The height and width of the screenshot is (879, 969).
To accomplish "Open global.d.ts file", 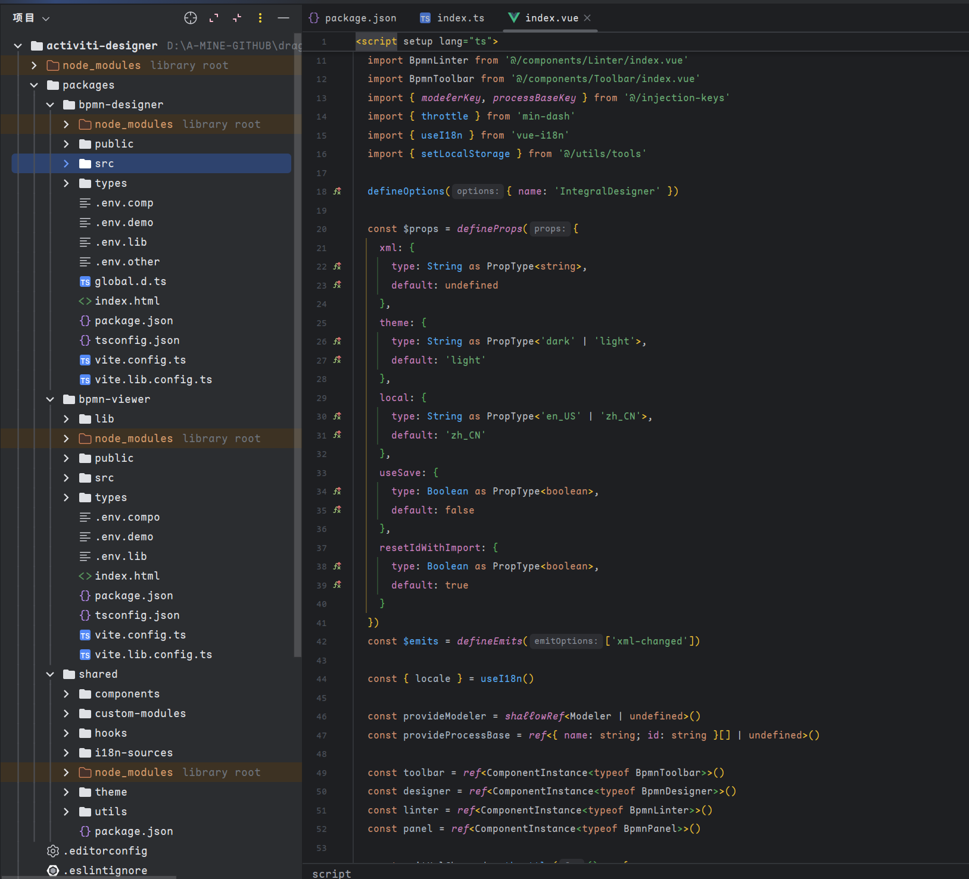I will point(130,281).
